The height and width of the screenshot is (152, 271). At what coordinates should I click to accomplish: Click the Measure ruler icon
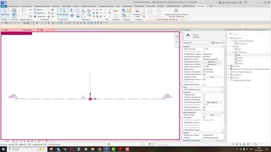click(115, 11)
